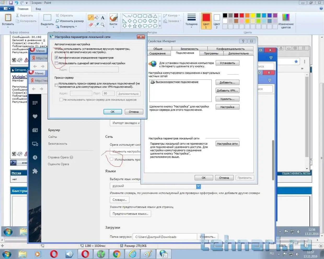Toggle 'Автоматическое определение параметров' checkbox

(x=56, y=58)
